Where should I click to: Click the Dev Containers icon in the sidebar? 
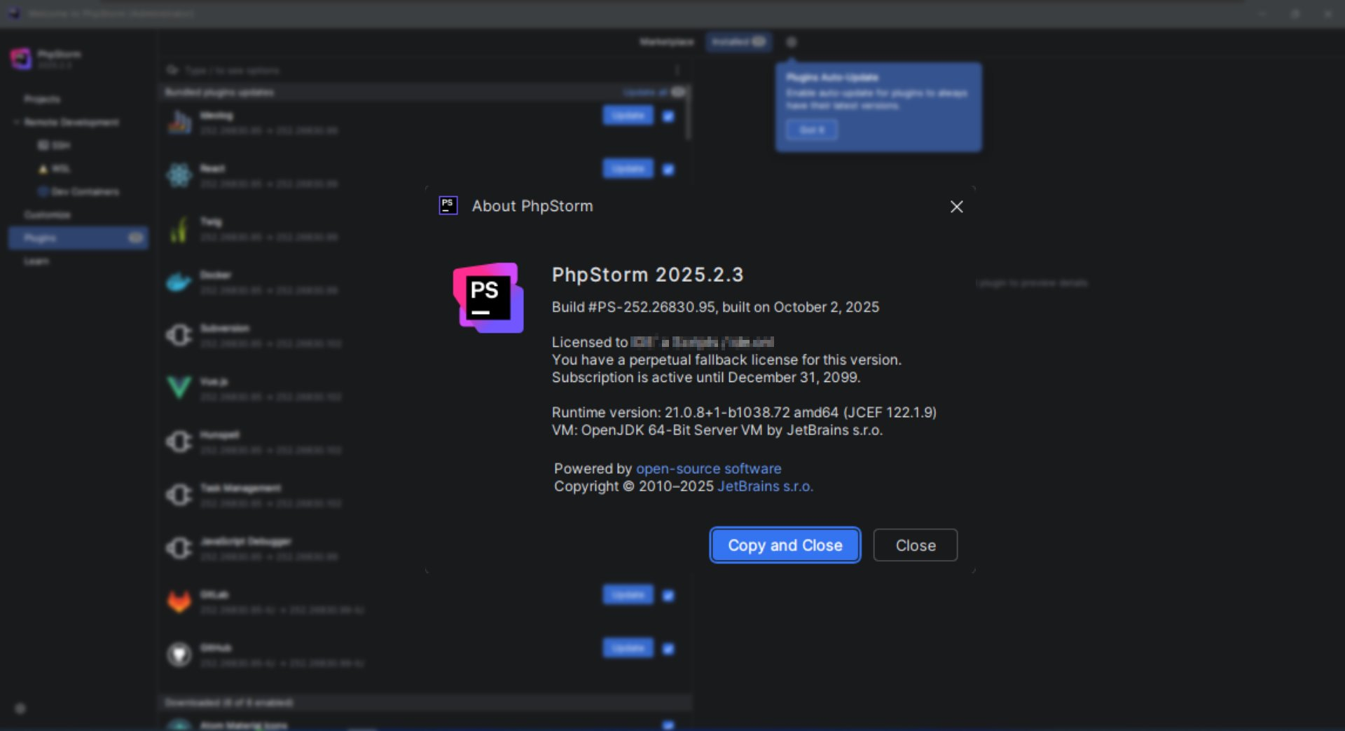coord(43,191)
